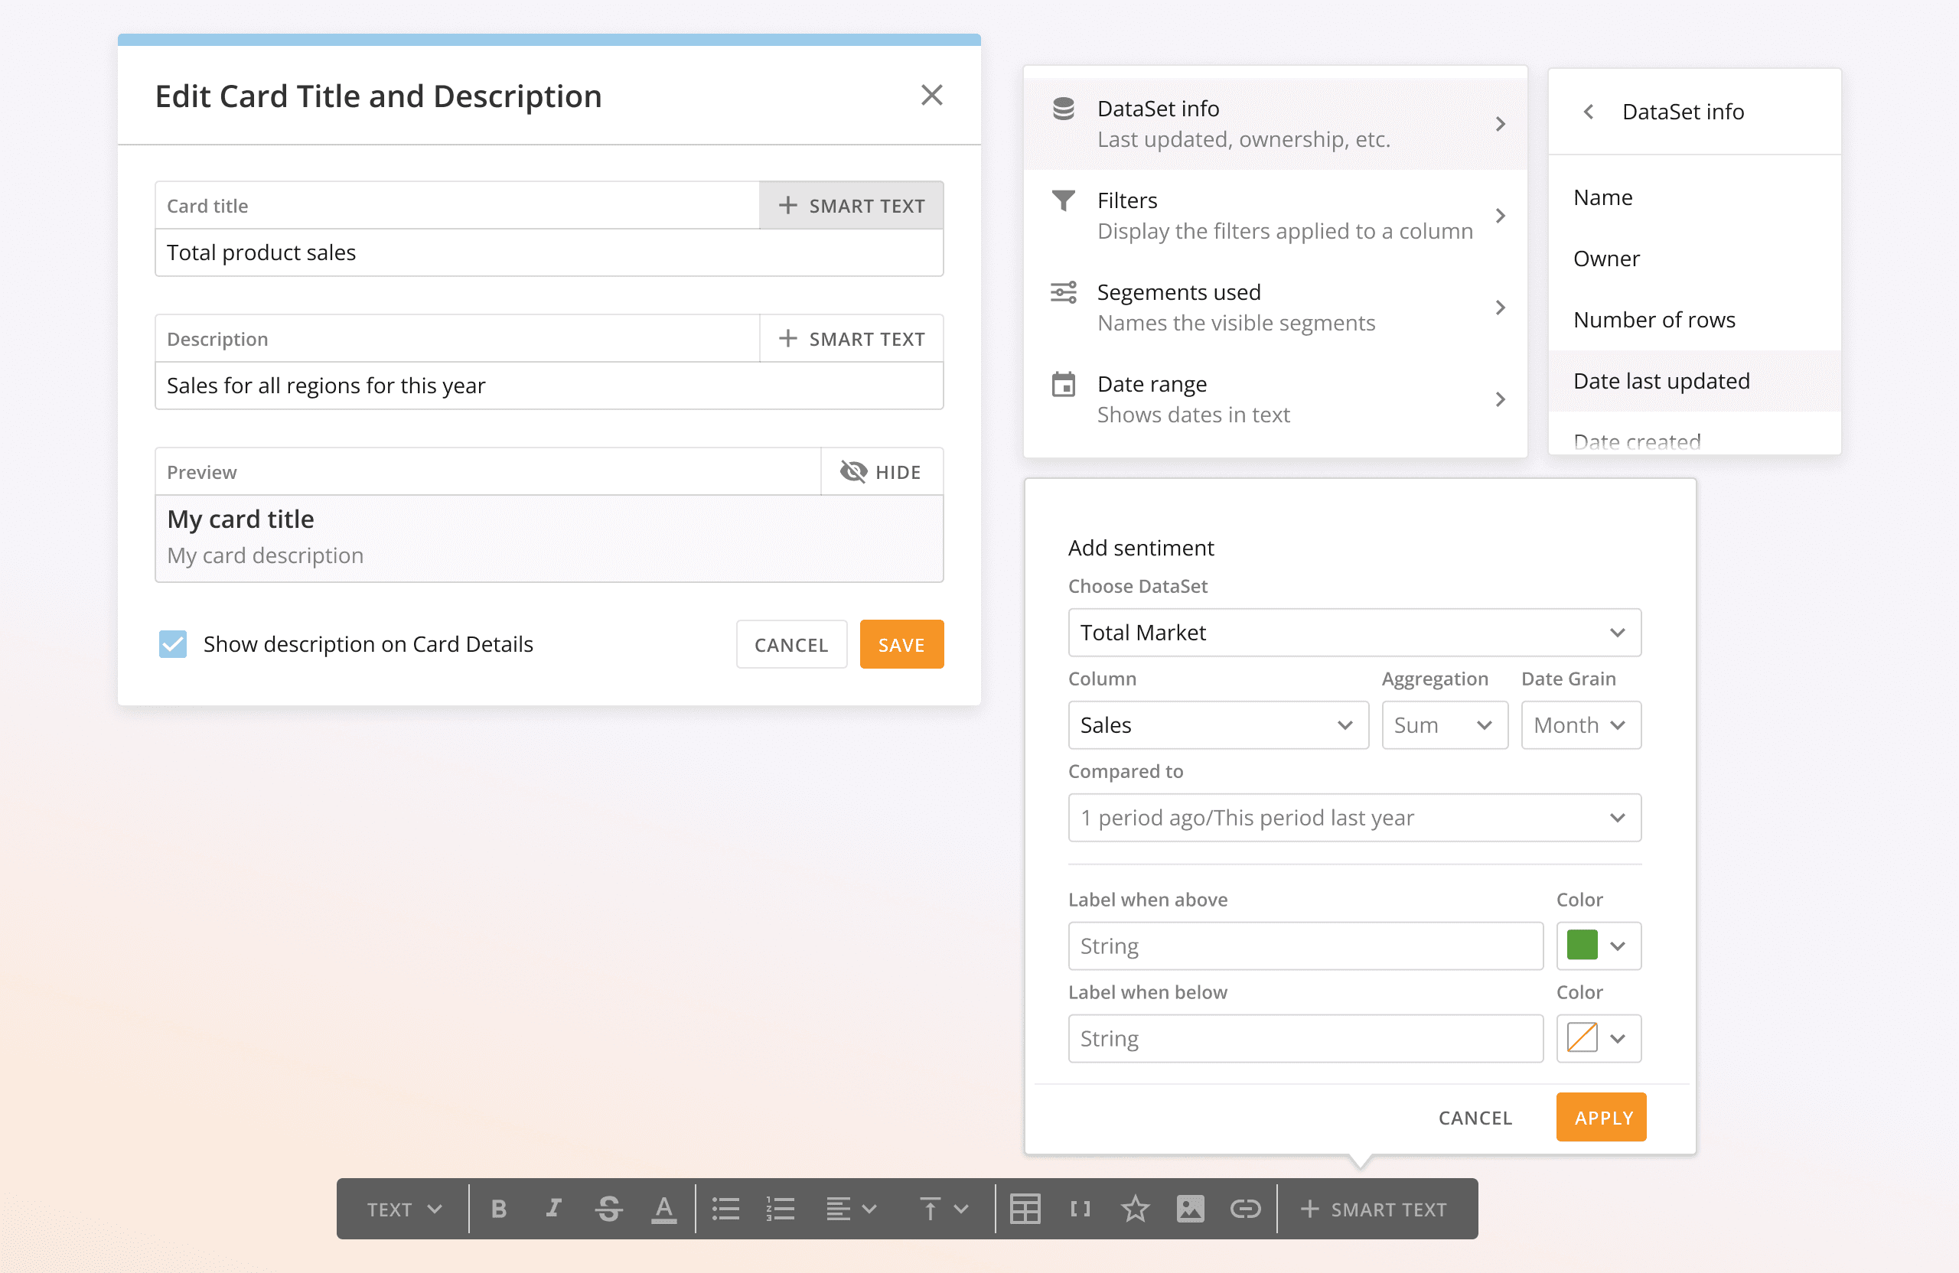Click the Description input field
1959x1273 pixels.
549,385
